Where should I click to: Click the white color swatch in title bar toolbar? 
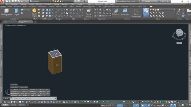(60, 1)
